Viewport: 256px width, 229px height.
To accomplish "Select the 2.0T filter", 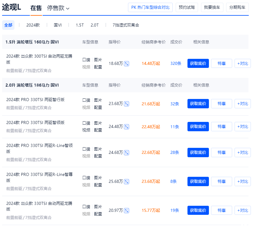I will pos(94,25).
